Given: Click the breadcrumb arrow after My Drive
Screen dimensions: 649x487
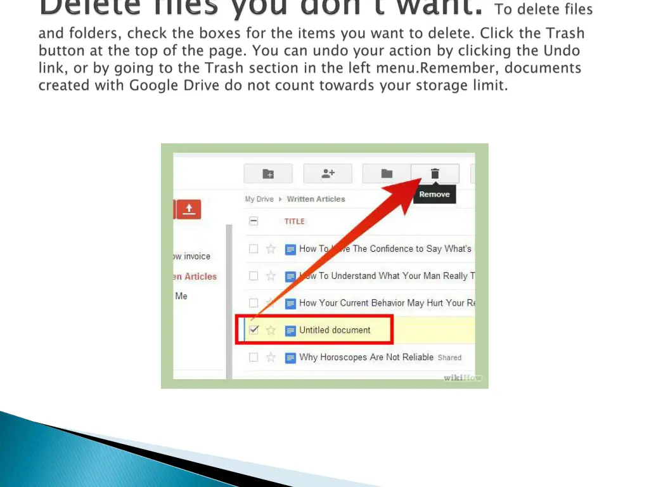Looking at the screenshot, I should click(x=280, y=199).
